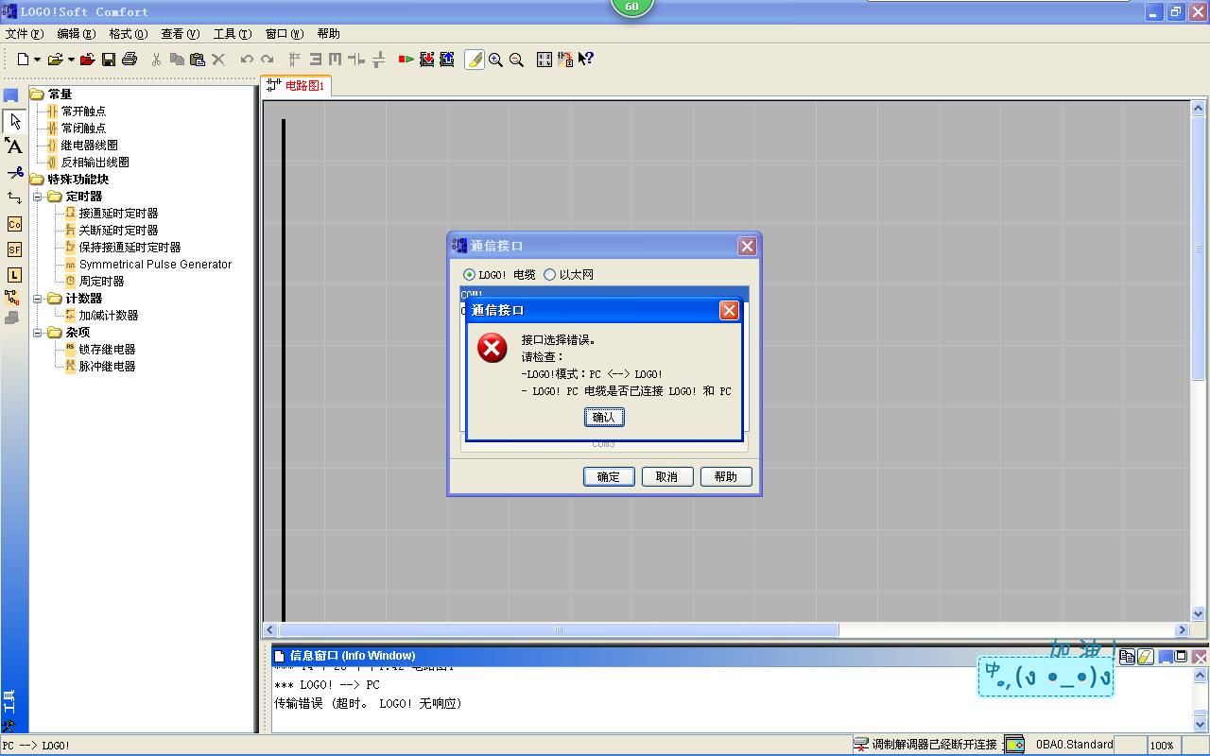
Task: Select Symmetrical Pulse Generator tree item
Action: point(155,265)
